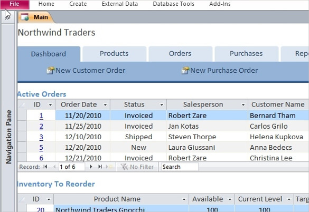Viewport: 309px width, 212px height.
Task: Go to previous record arrow
Action: pyautogui.click(x=54, y=167)
